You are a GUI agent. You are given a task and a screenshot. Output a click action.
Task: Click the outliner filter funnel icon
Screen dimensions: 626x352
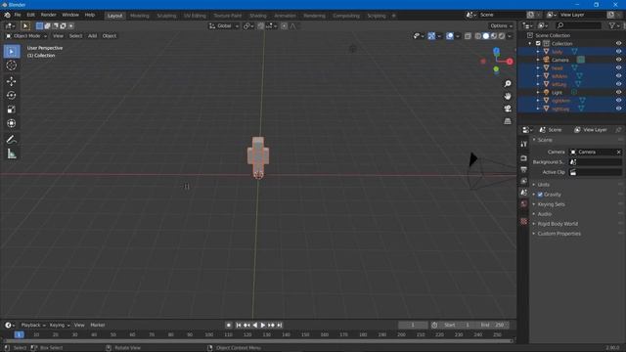pos(612,25)
